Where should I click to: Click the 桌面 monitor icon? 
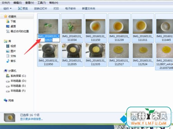pyautogui.click(x=8, y=26)
